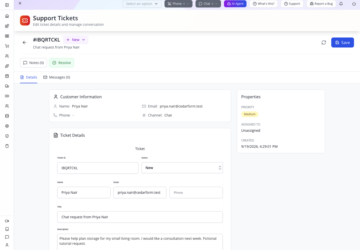
Task: Click the Name field with Priya Nair
Action: point(84,192)
